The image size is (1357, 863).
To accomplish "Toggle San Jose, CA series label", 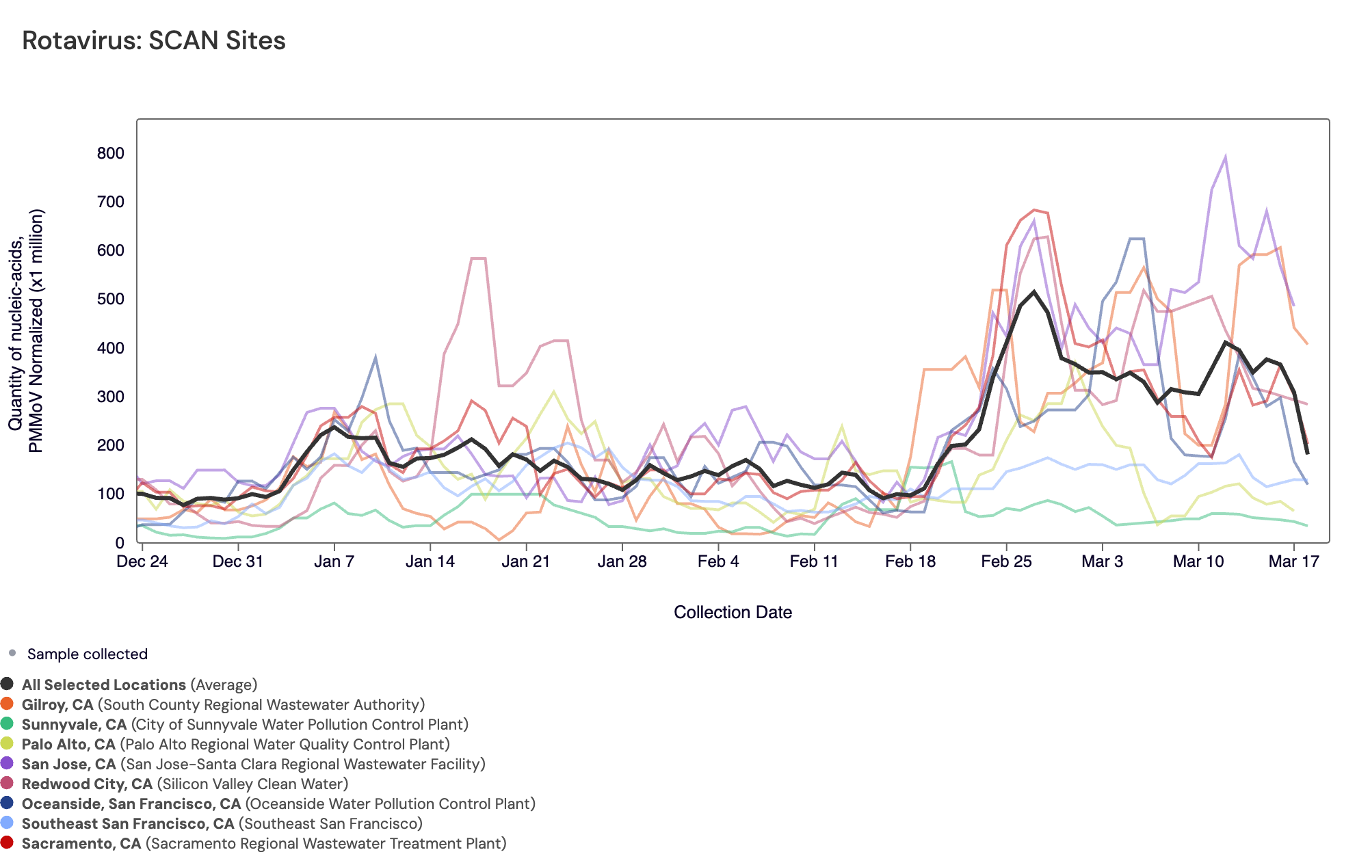I will coord(68,764).
